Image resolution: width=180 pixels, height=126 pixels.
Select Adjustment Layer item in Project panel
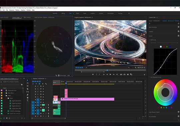(12, 90)
